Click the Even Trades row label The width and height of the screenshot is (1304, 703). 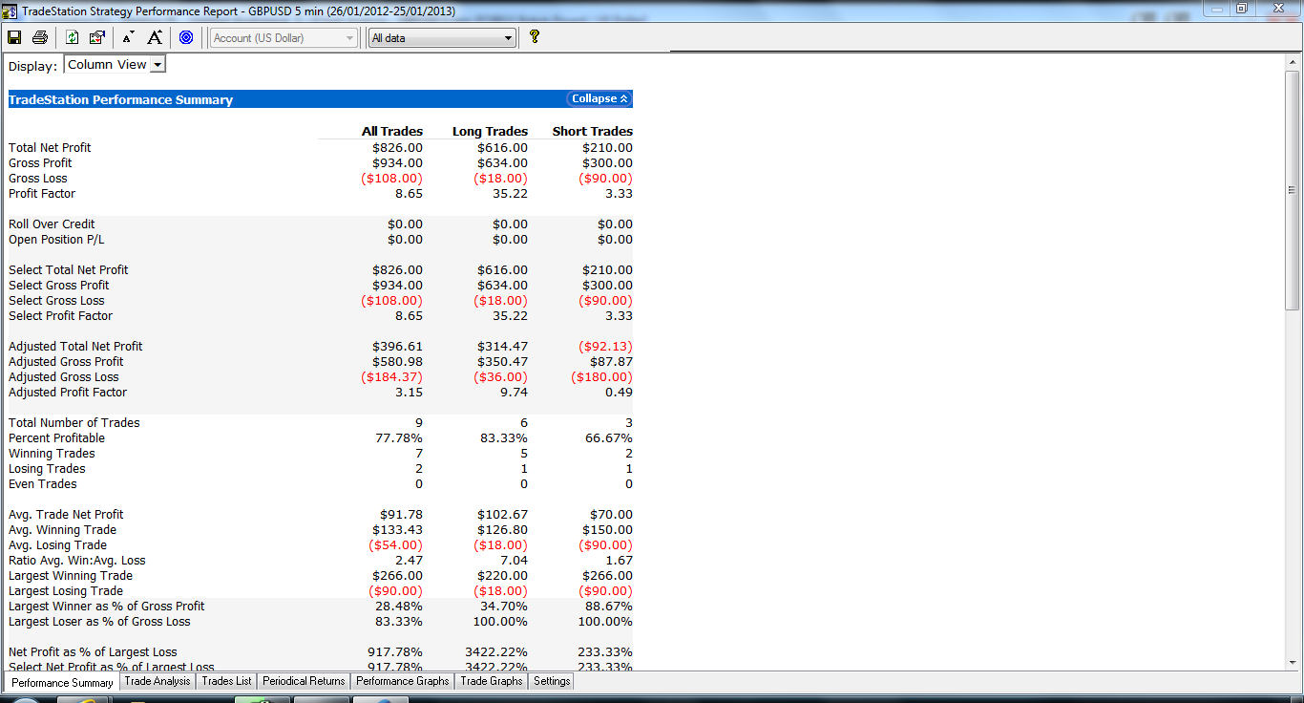[x=43, y=484]
